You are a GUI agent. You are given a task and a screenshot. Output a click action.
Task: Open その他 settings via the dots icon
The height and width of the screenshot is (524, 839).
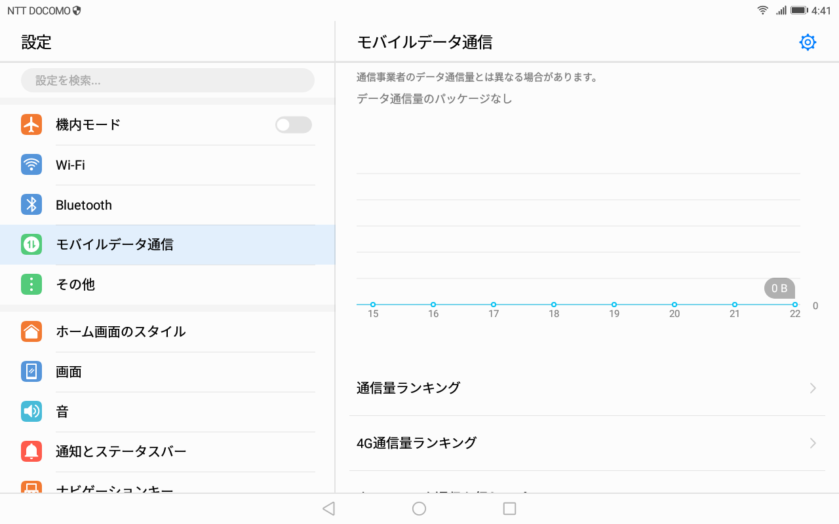click(31, 284)
